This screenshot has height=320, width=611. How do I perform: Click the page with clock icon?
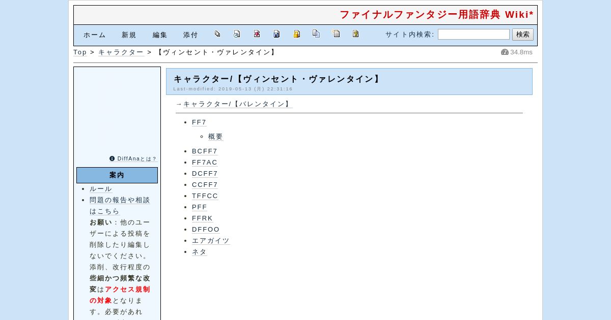point(237,34)
